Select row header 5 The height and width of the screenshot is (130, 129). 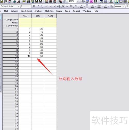(11, 41)
